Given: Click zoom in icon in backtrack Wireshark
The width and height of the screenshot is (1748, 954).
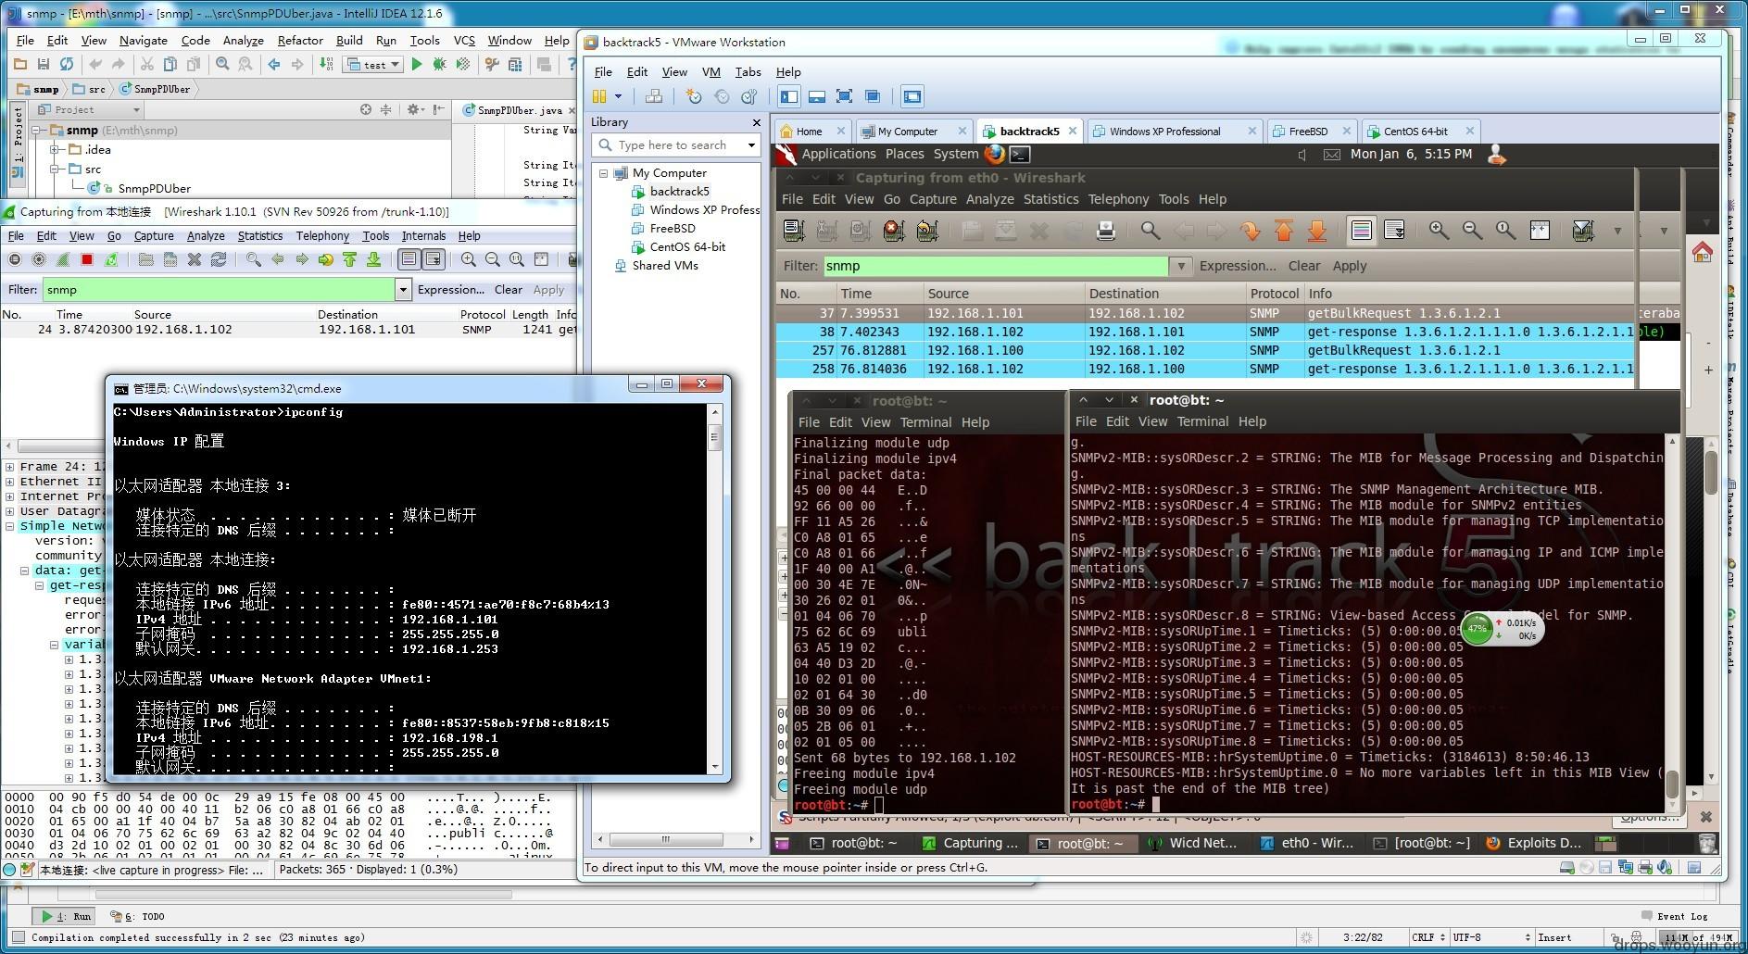Looking at the screenshot, I should coord(1439,231).
